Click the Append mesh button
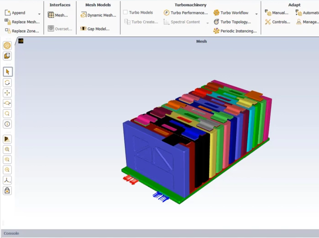Viewport: 319px width, 238px height. click(x=15, y=13)
